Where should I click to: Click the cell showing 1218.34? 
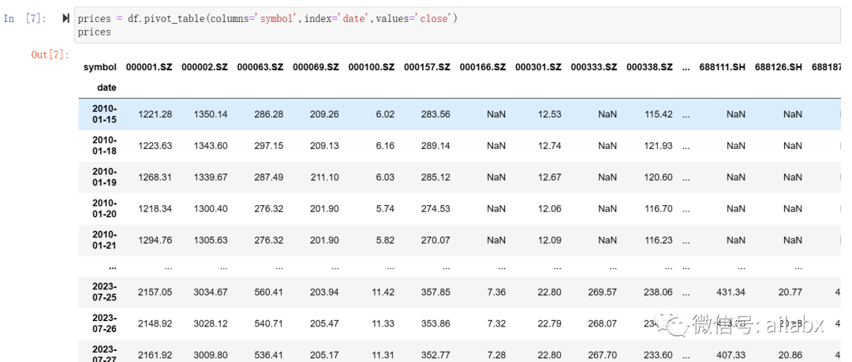[x=155, y=209]
